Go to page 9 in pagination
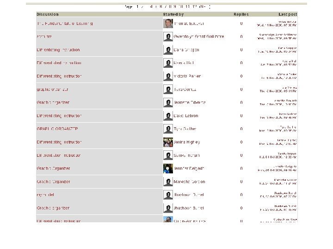 coord(175,6)
